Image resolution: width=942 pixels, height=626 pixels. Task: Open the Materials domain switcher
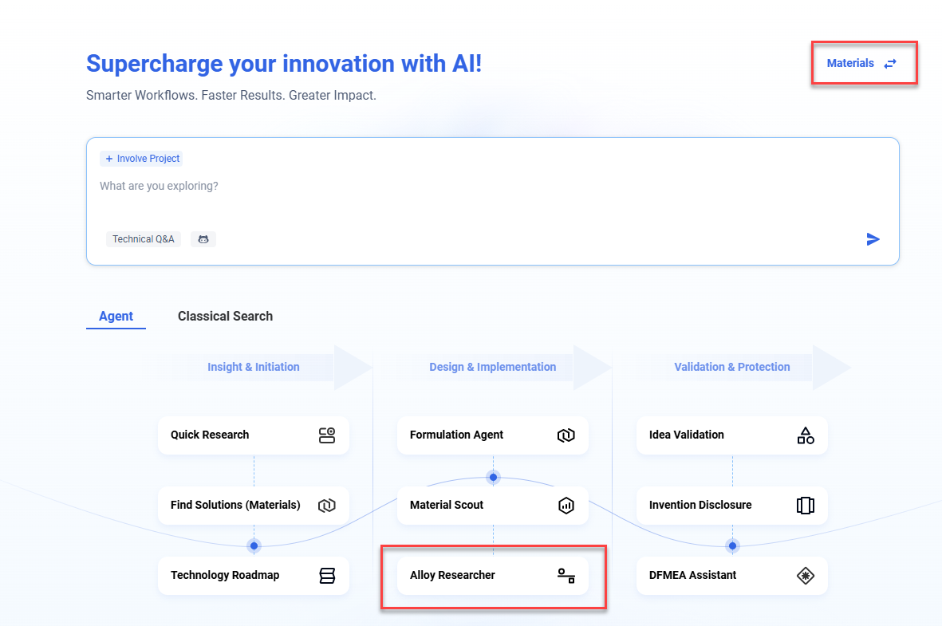pos(850,64)
